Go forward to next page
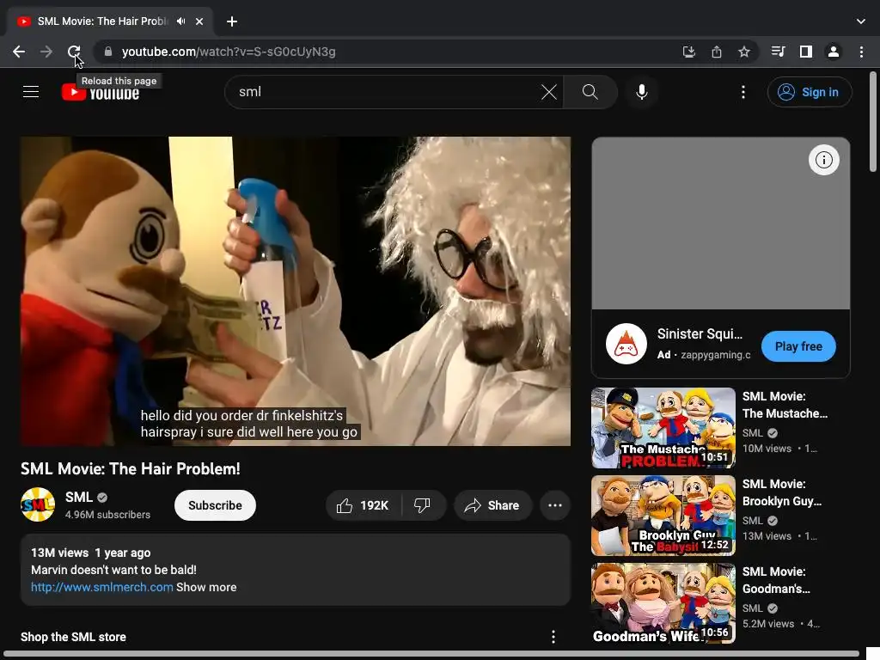 click(46, 52)
